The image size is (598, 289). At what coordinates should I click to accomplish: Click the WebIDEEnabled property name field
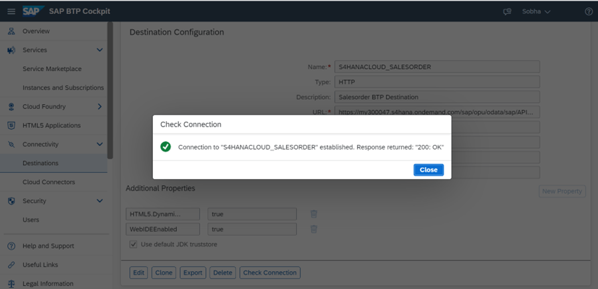162,229
